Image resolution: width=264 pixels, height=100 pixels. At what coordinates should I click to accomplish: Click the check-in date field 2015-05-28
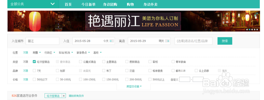click(94, 41)
